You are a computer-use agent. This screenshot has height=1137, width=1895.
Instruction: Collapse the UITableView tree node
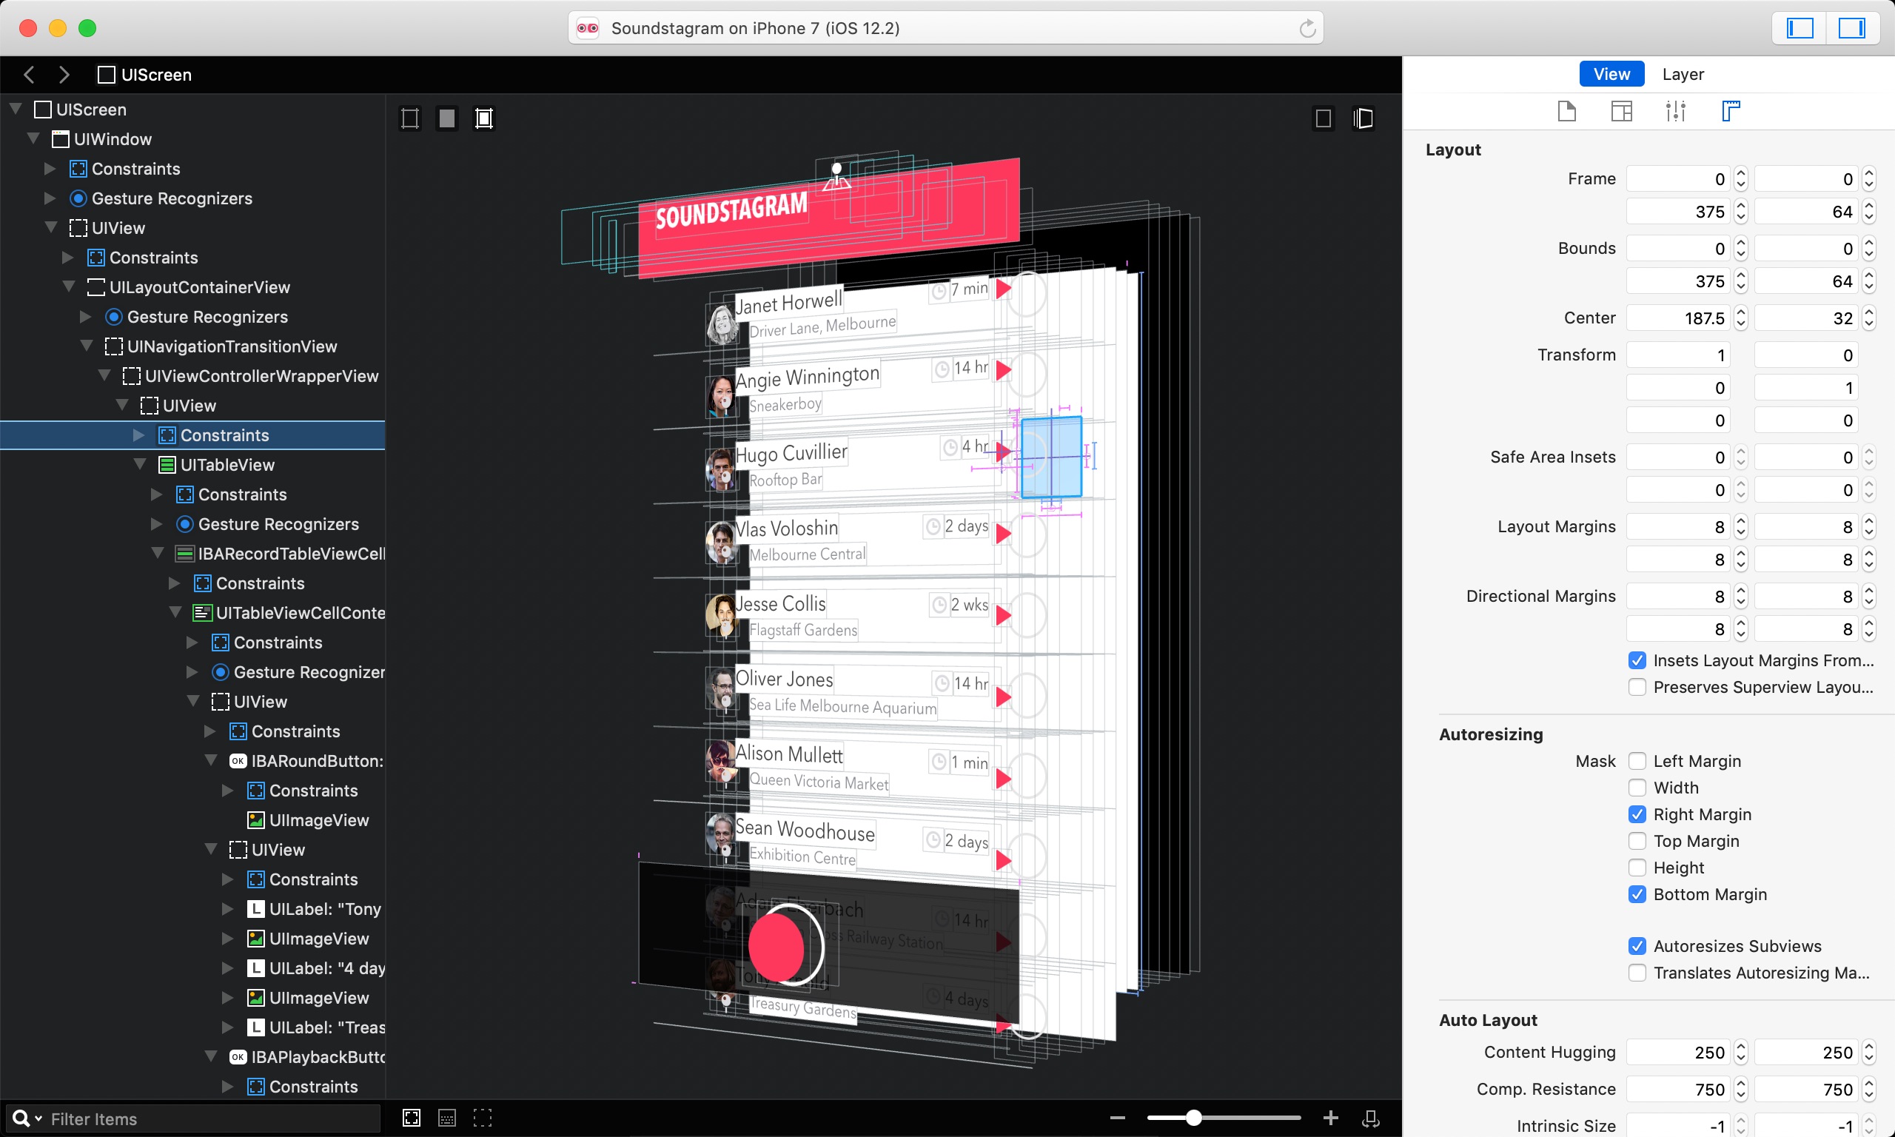[x=140, y=464]
